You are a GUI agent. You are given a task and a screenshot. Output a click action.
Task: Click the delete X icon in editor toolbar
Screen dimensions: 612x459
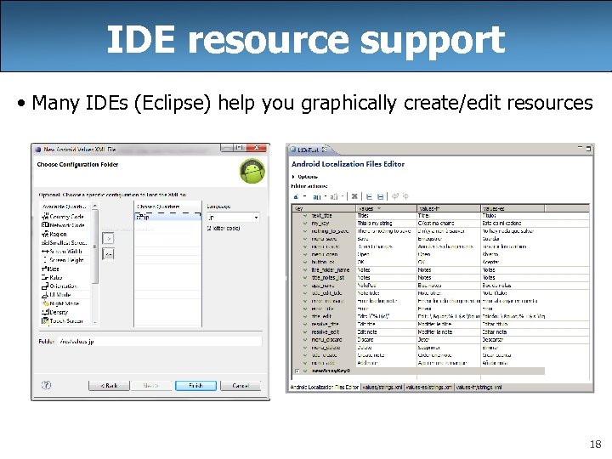354,196
